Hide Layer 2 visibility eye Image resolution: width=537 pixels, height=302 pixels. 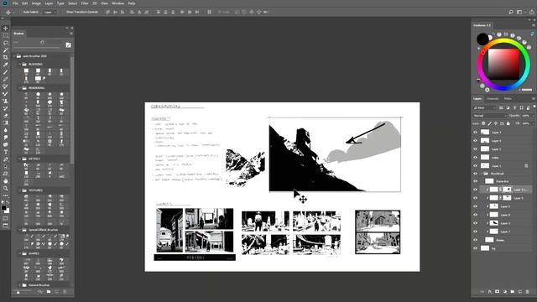(476, 149)
